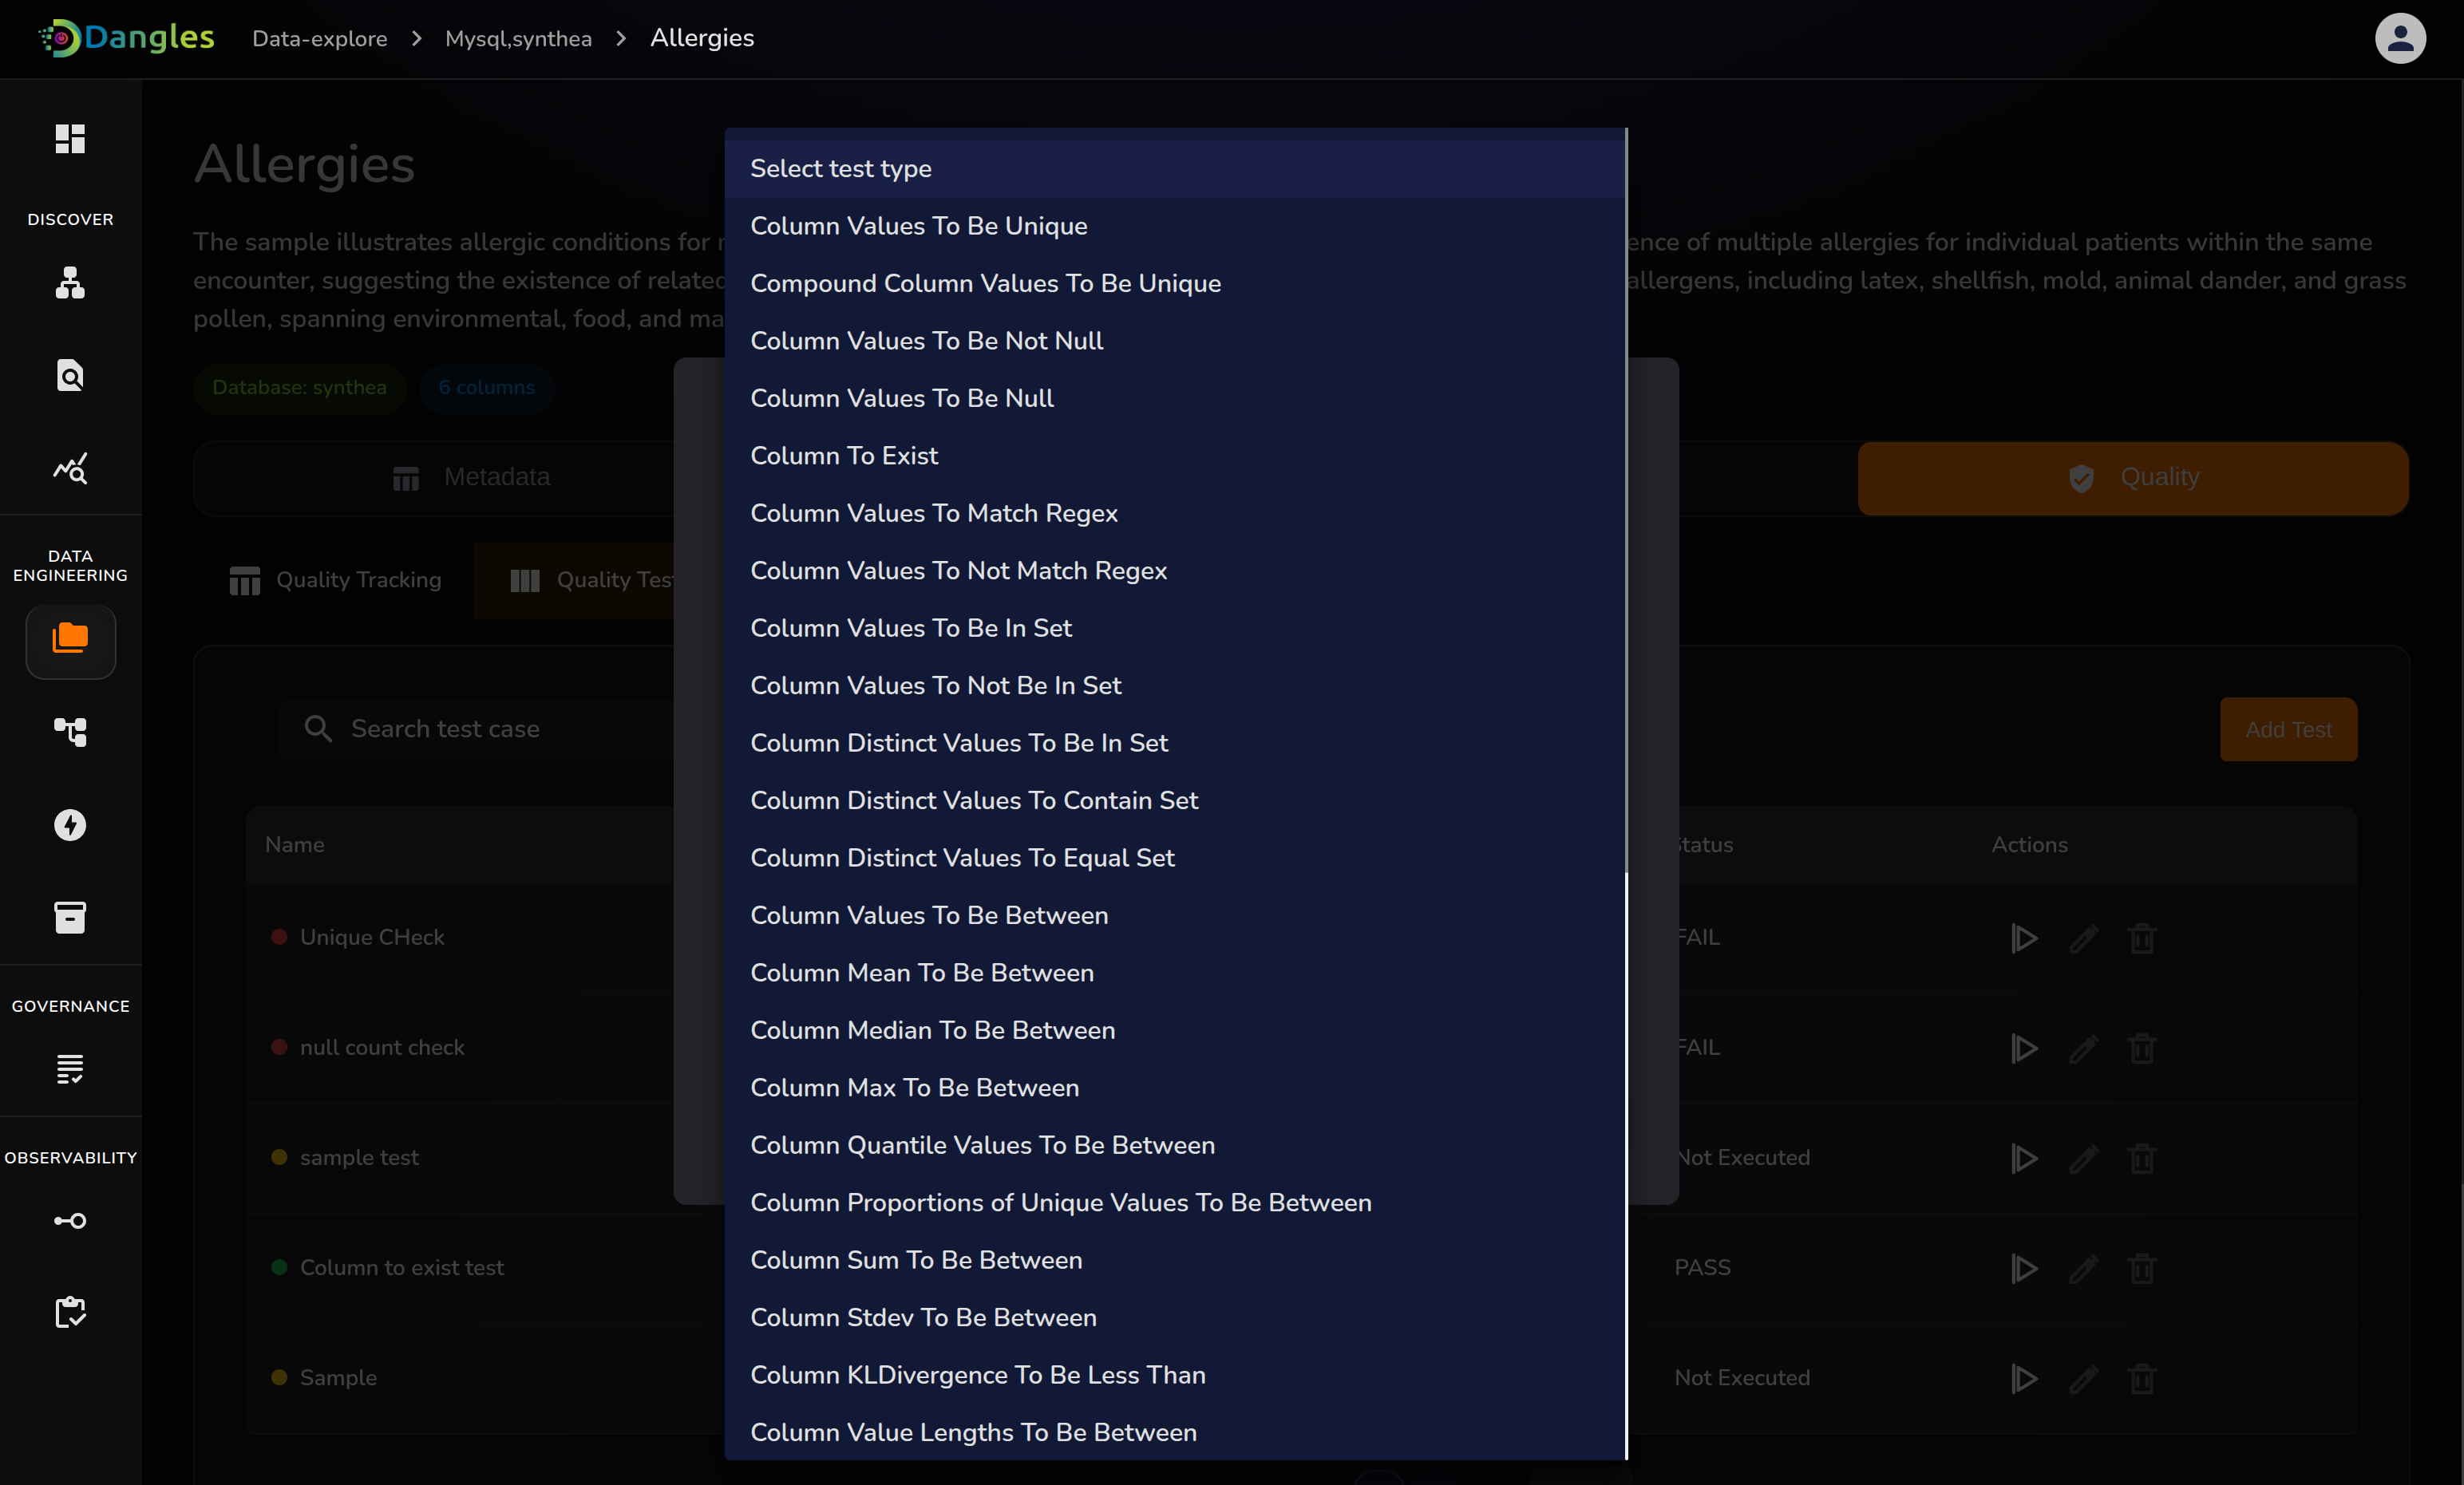
Task: Delete the Sample test case
Action: coord(2141,1379)
